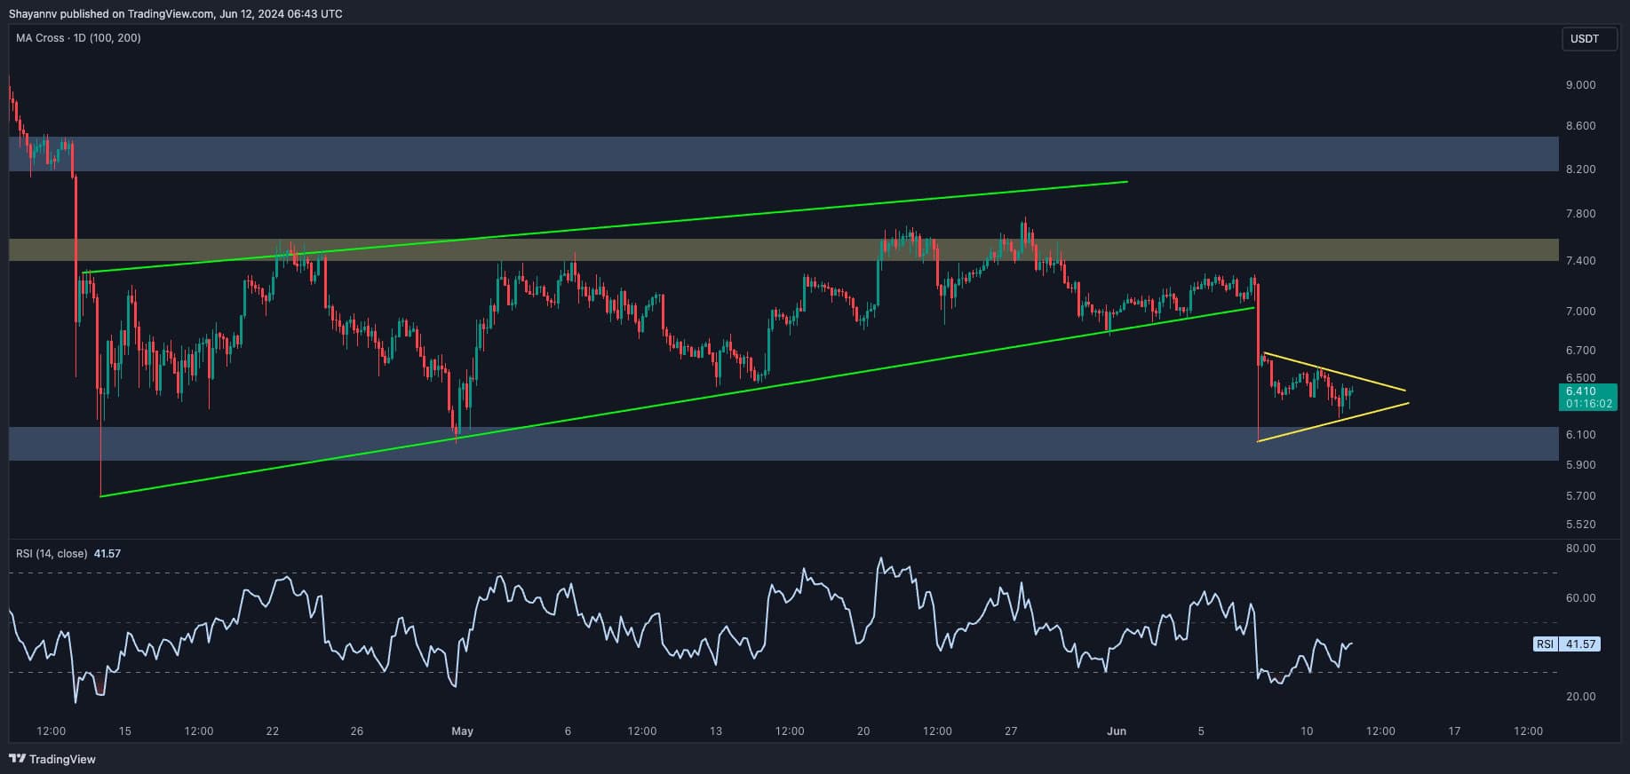Click the May label on the time axis
This screenshot has height=774, width=1630.
pos(462,731)
